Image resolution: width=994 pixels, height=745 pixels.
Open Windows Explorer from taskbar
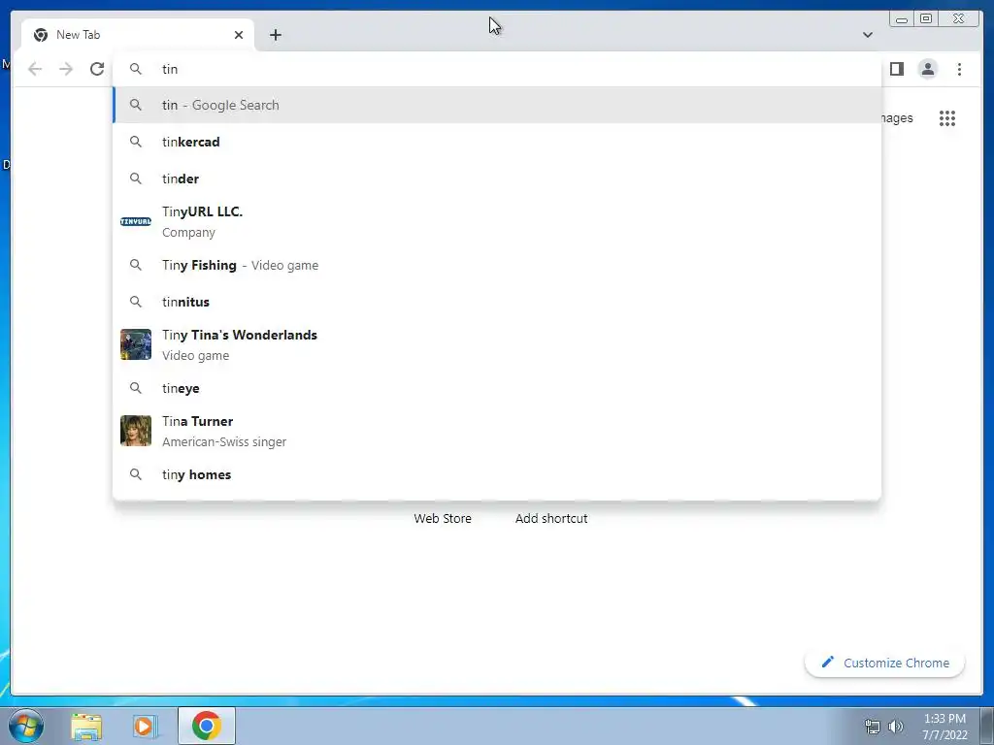[x=86, y=726]
